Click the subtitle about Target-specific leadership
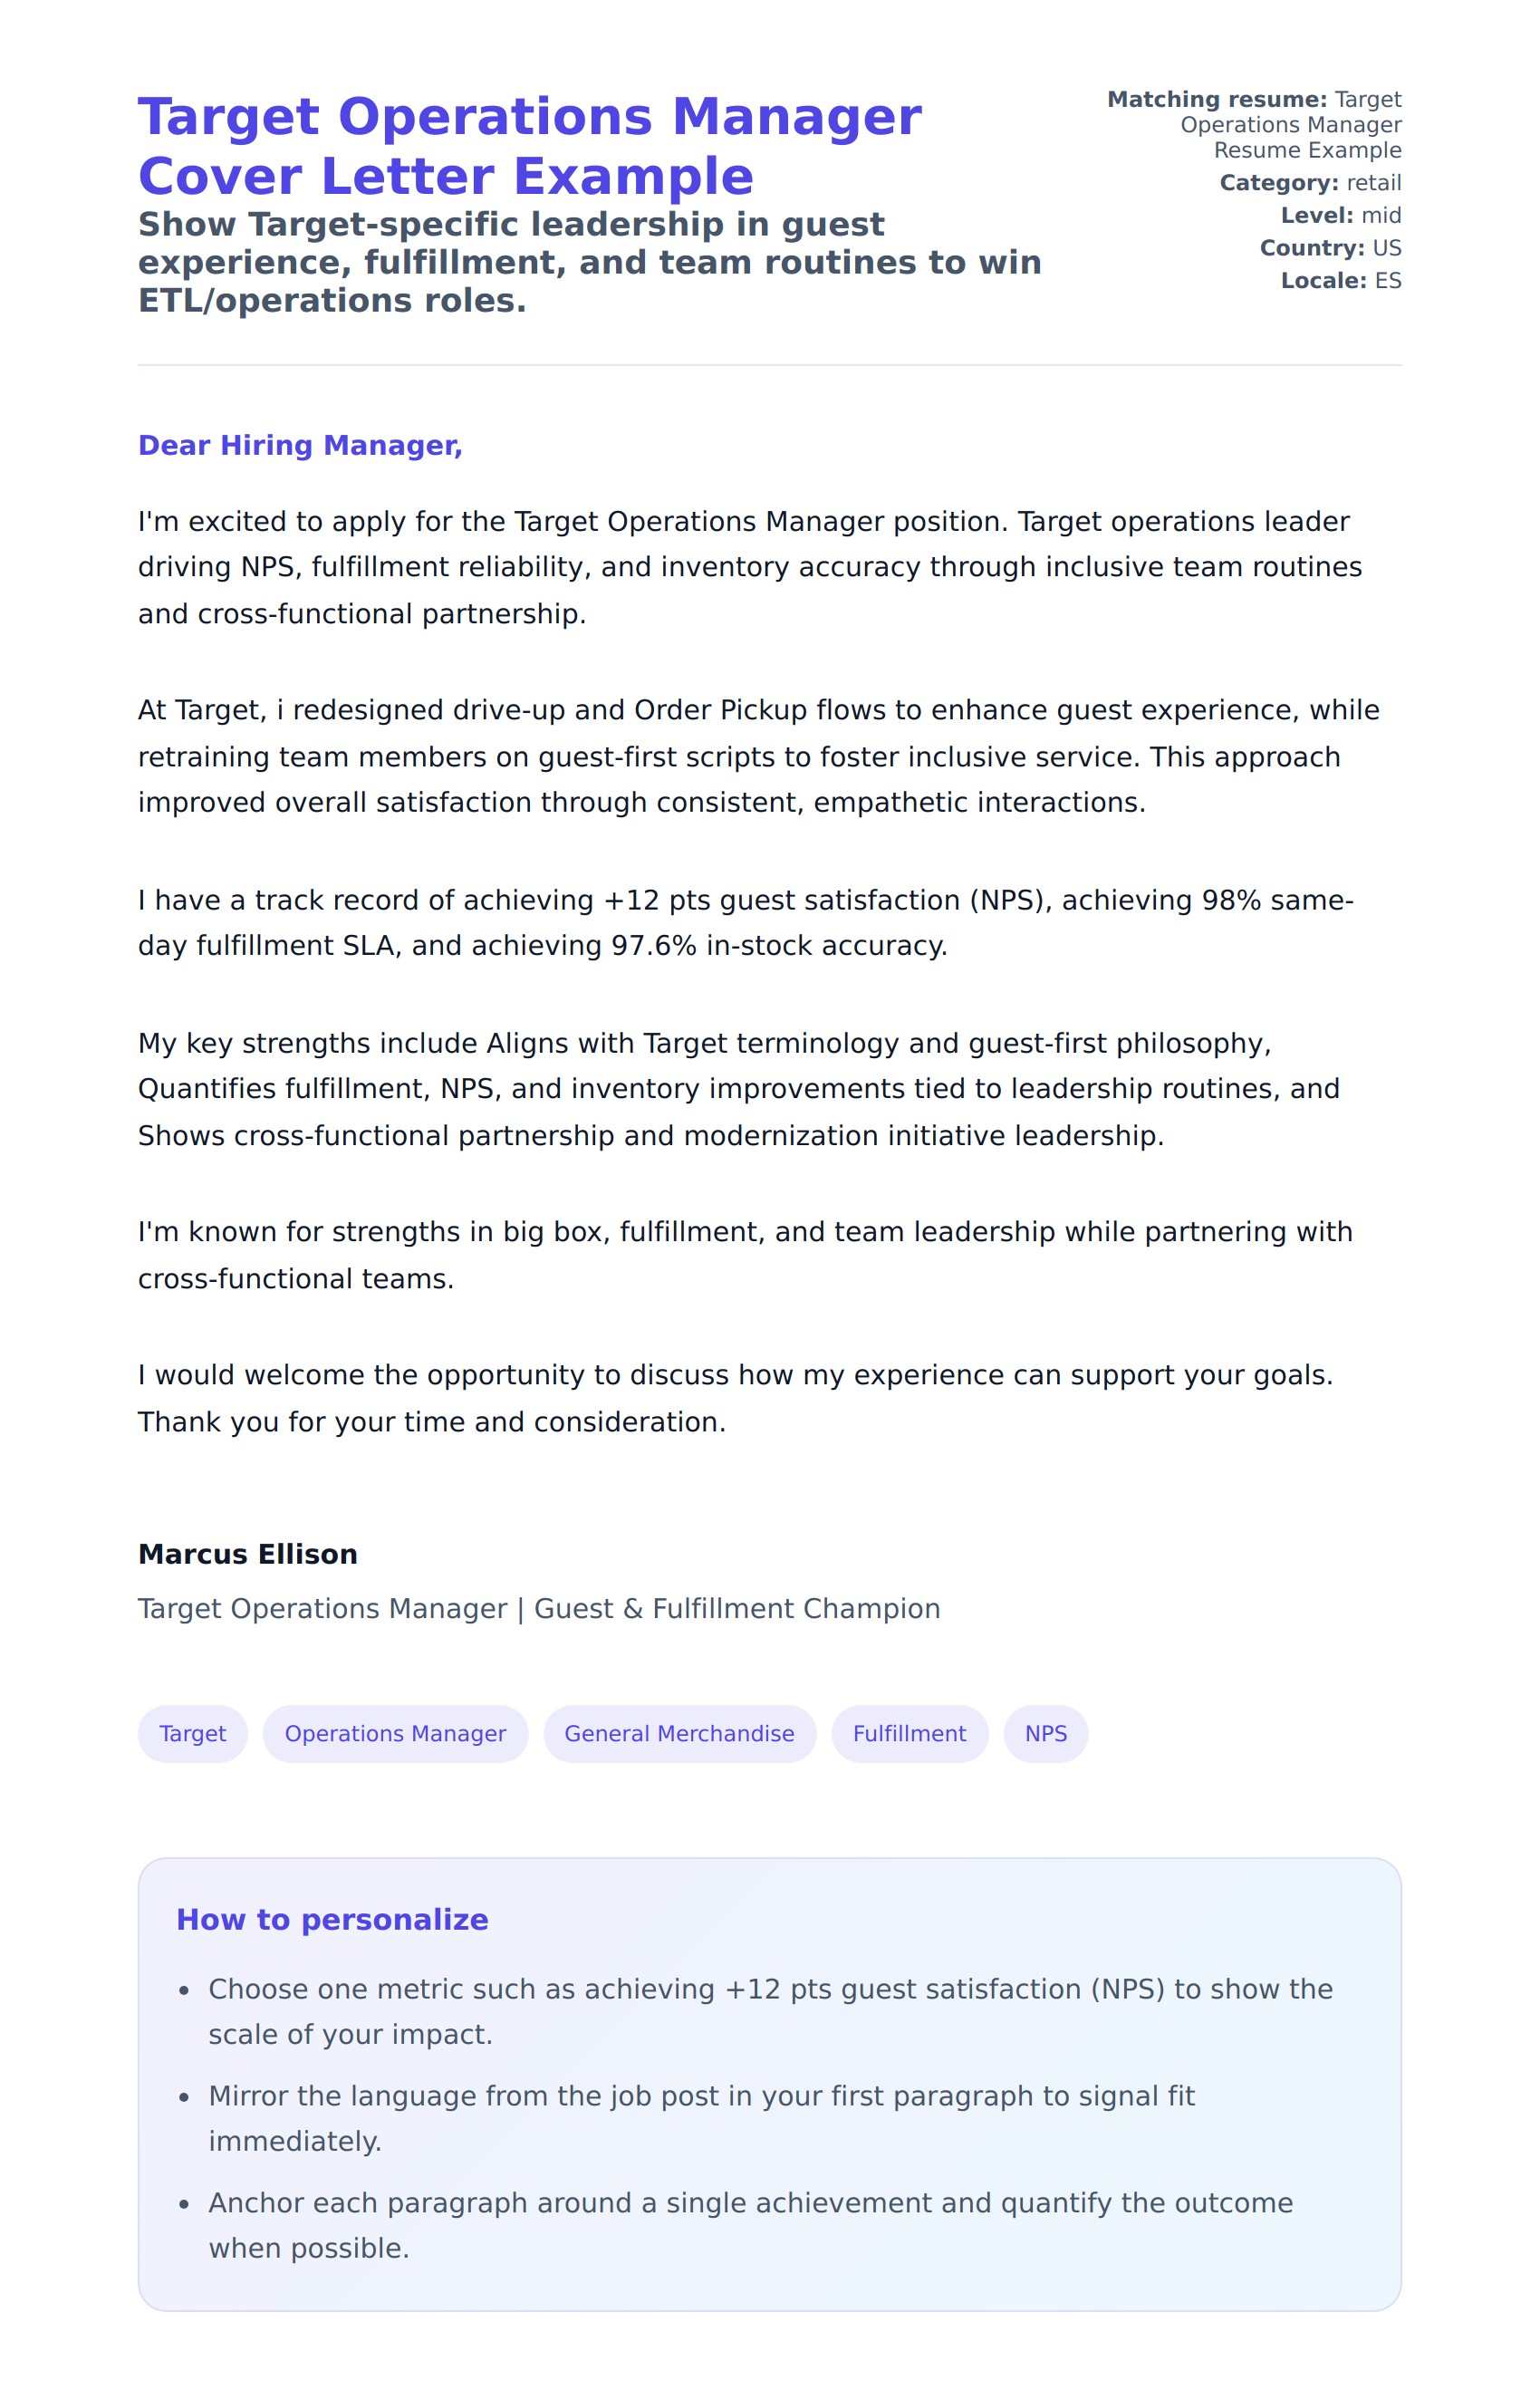Screen dimensions: 1540x2399 pos(589,262)
